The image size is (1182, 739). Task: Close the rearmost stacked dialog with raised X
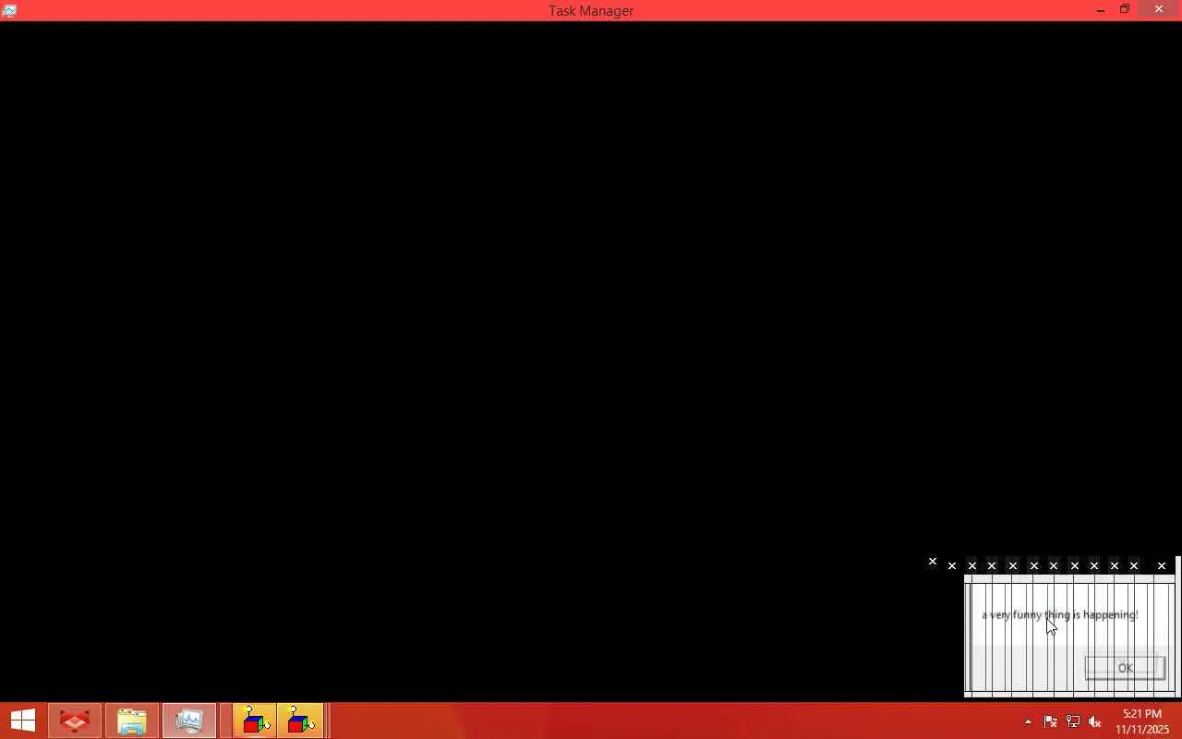pos(933,562)
